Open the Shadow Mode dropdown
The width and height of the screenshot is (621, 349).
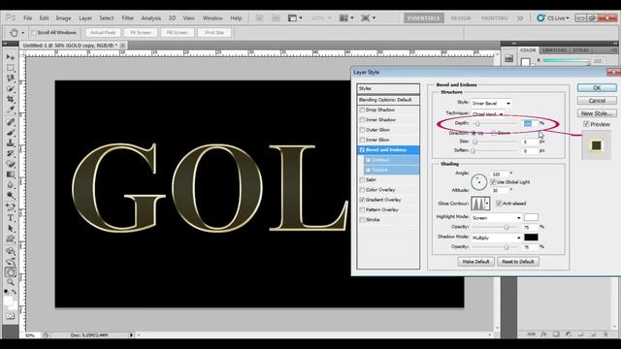(496, 238)
